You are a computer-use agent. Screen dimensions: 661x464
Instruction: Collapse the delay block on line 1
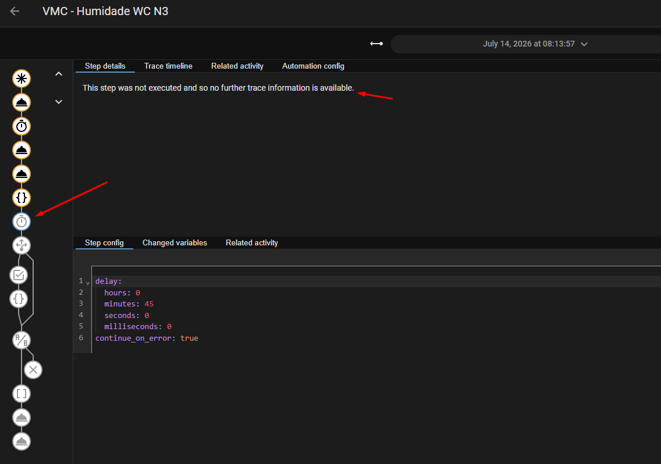[88, 283]
